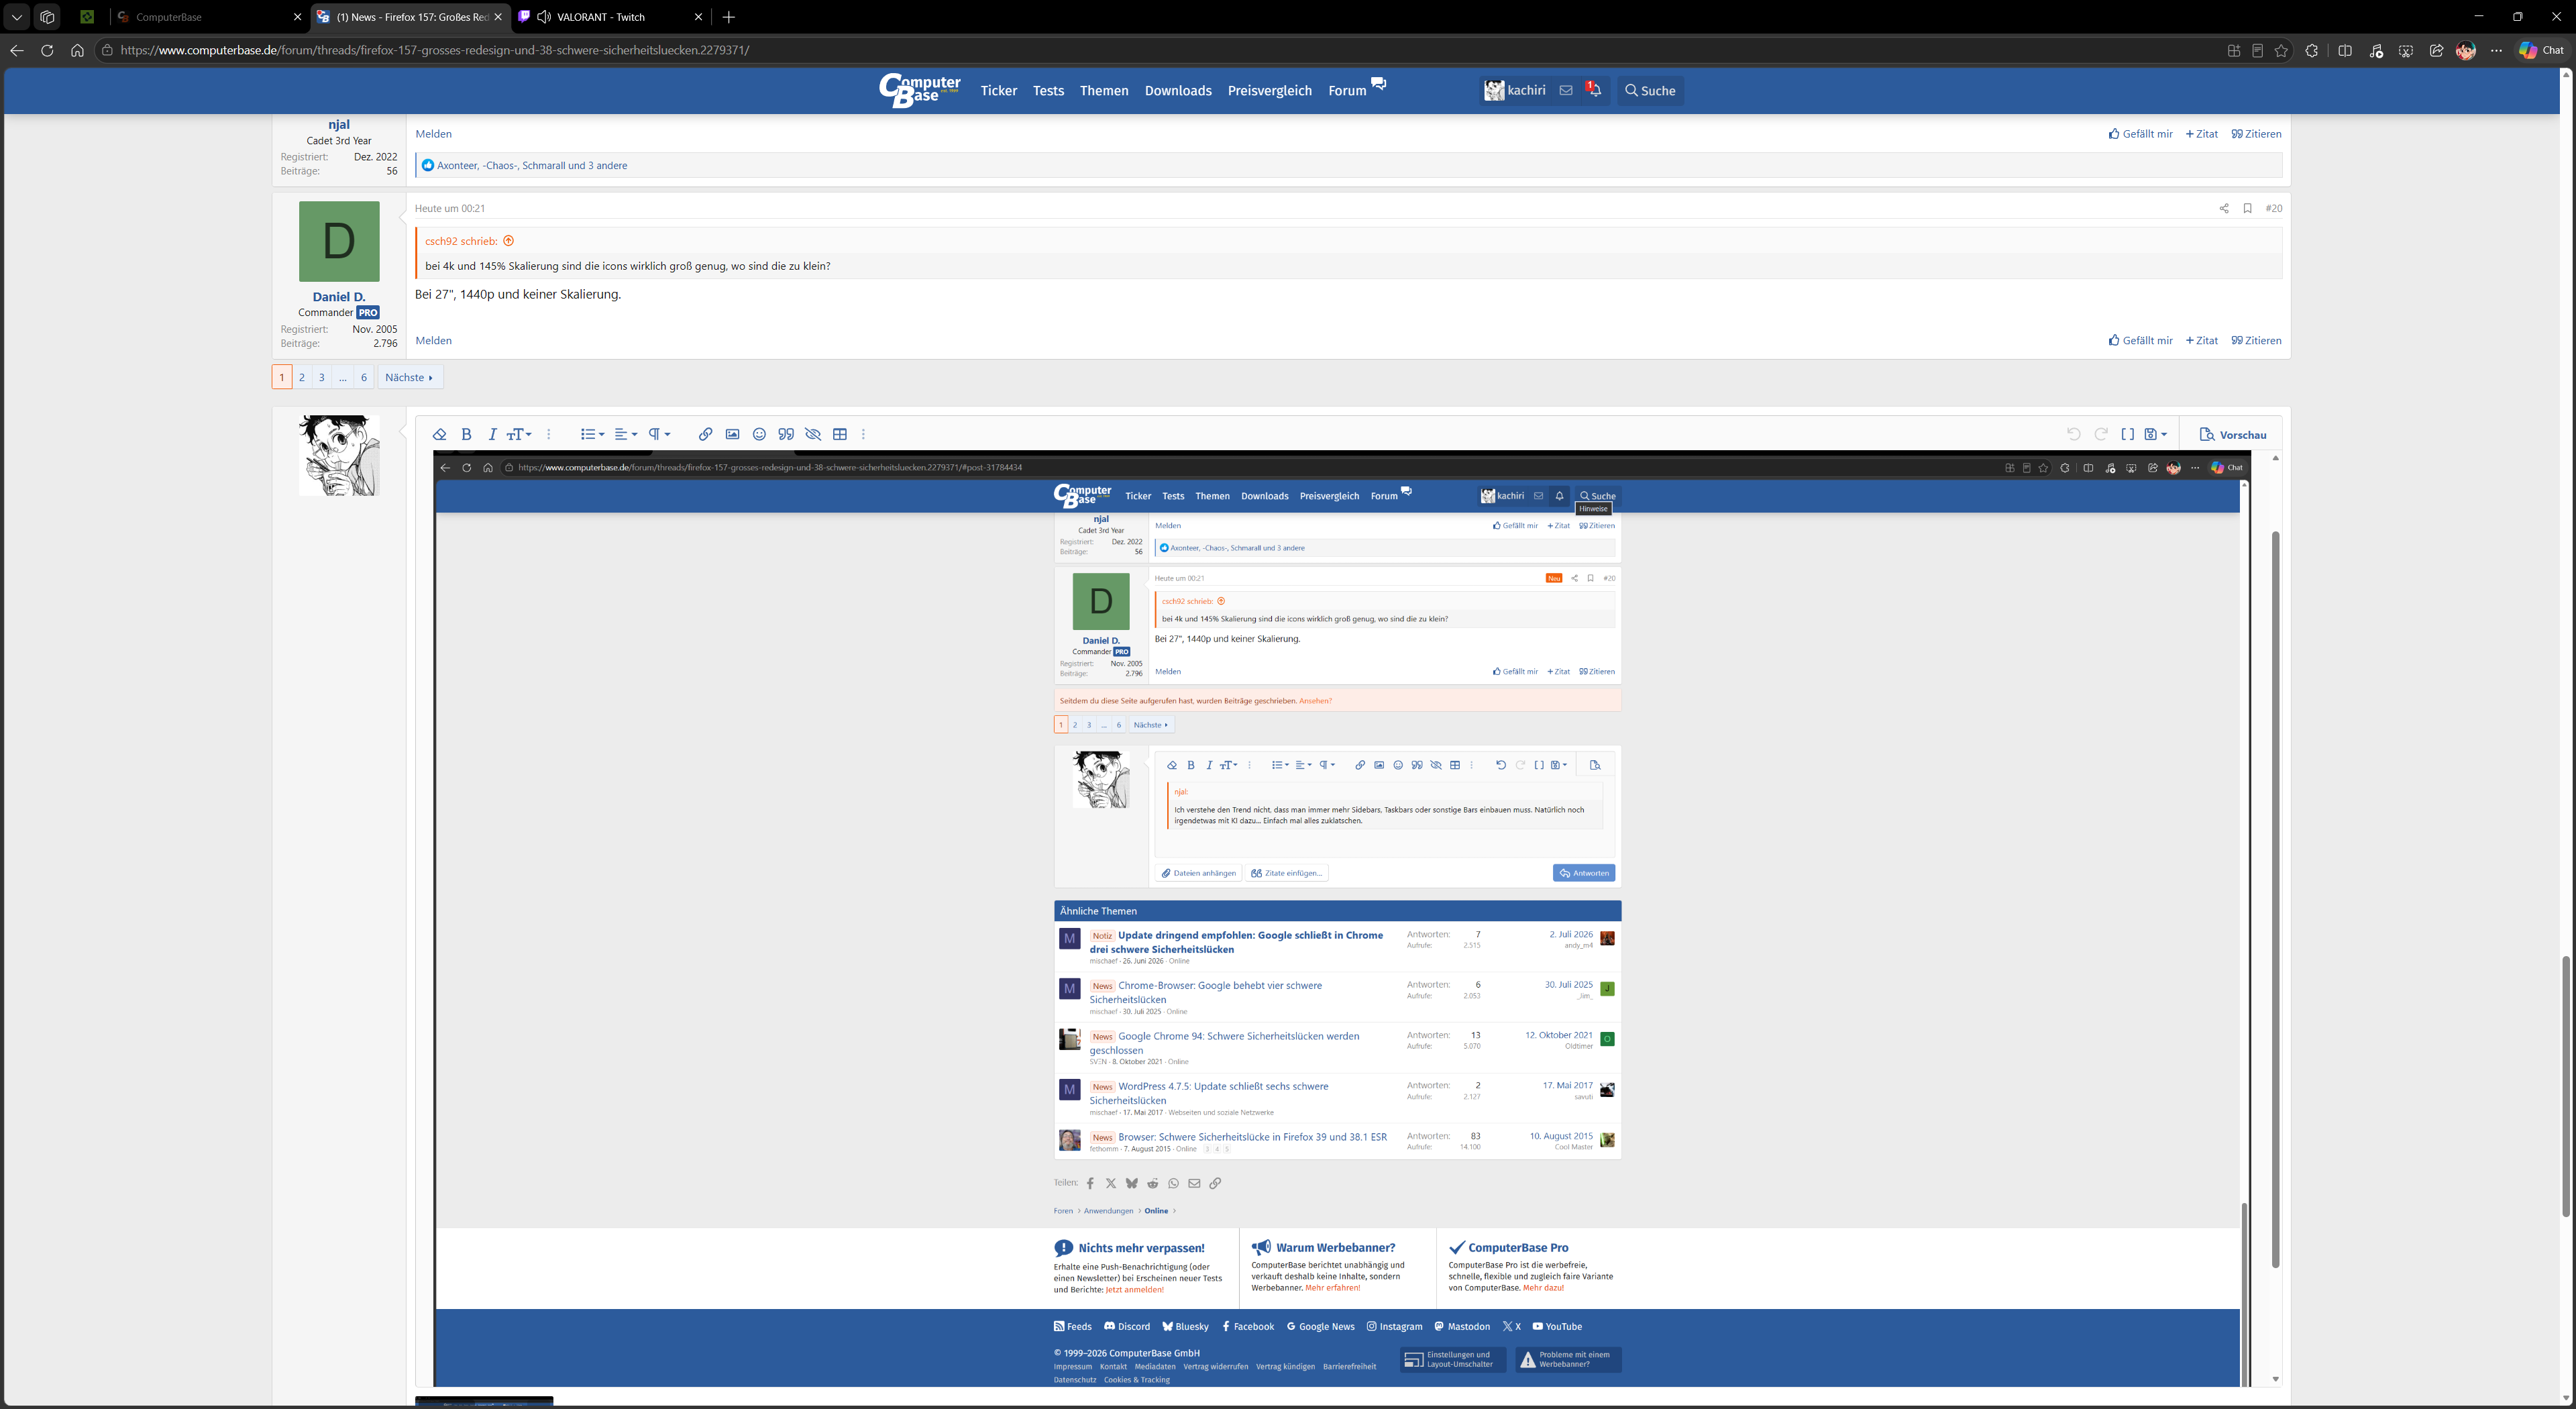The height and width of the screenshot is (1409, 2576).
Task: Open the paragraph format dropdown
Action: click(x=659, y=434)
